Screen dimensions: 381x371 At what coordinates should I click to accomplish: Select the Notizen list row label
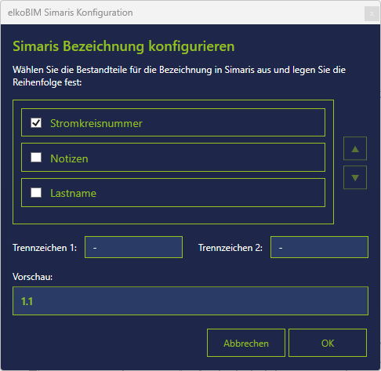[69, 158]
